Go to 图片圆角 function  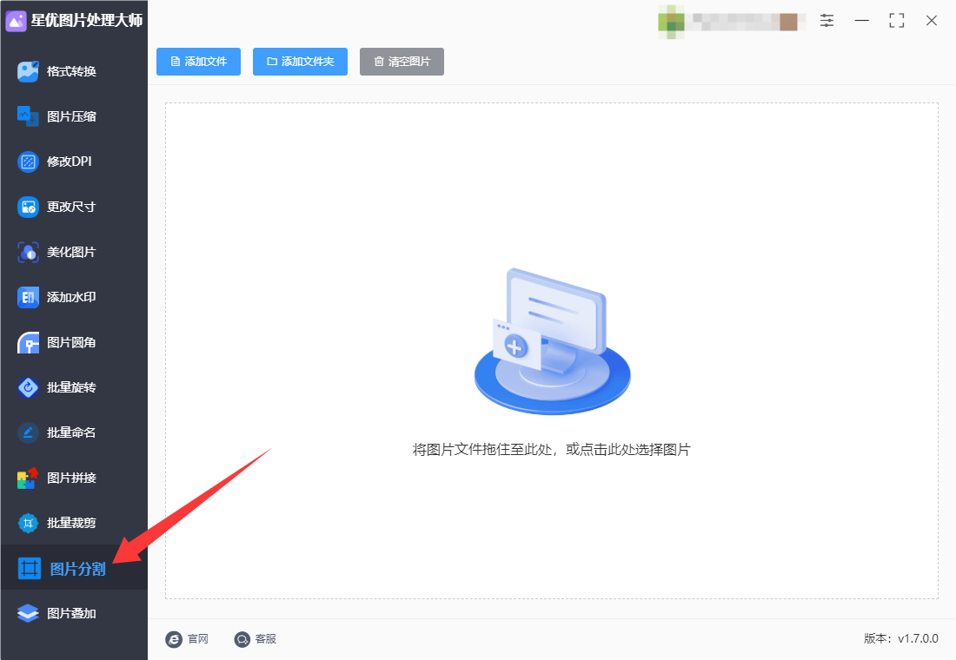[x=74, y=342]
